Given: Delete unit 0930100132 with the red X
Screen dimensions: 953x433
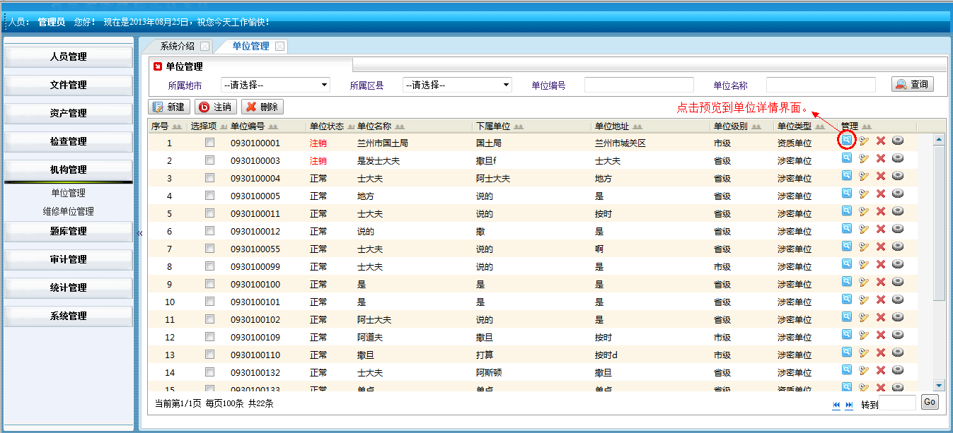Looking at the screenshot, I should click(x=881, y=369).
